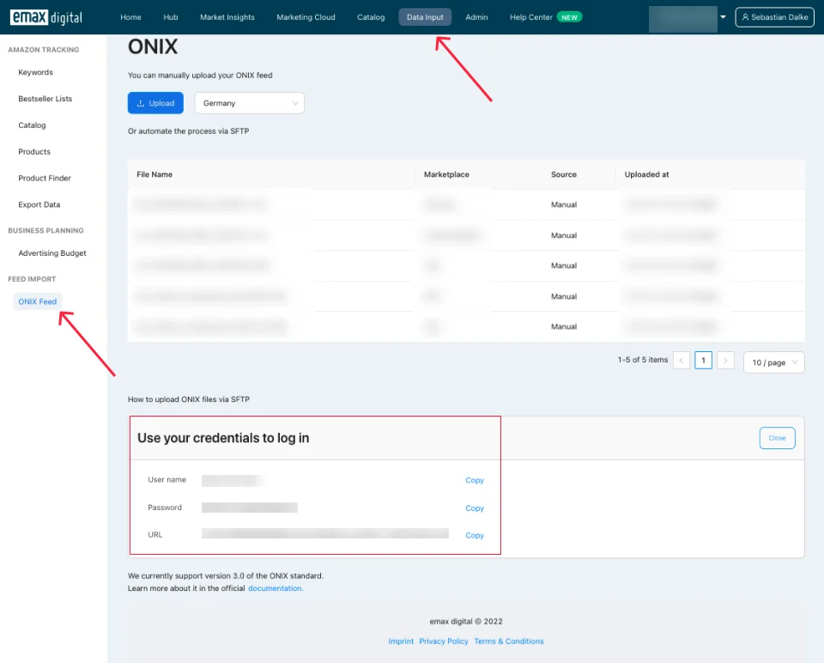Click the user icon beside Sebastian Dalke
824x663 pixels.
point(745,17)
